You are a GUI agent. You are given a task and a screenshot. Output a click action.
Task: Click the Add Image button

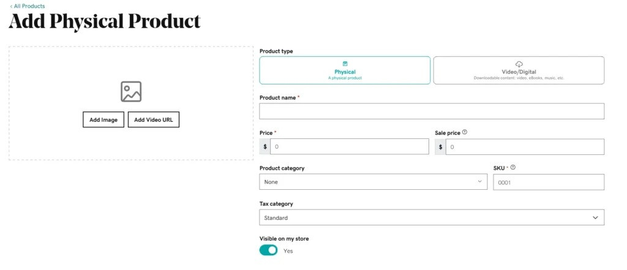(x=103, y=119)
